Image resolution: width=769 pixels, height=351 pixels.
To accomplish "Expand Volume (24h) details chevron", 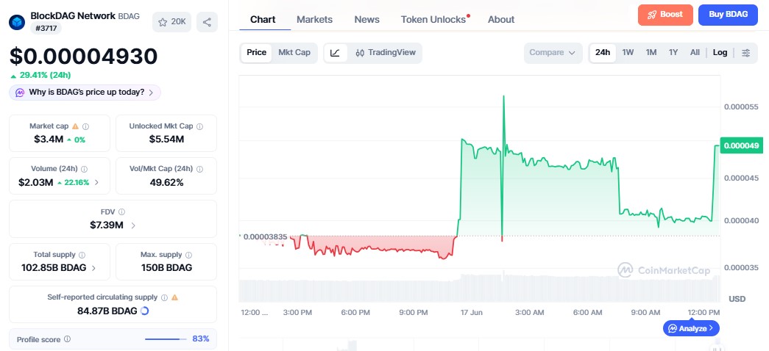I will coord(96,183).
